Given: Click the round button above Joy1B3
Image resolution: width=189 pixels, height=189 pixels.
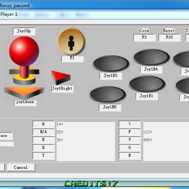Looking at the screenshot, I should [x=111, y=64].
